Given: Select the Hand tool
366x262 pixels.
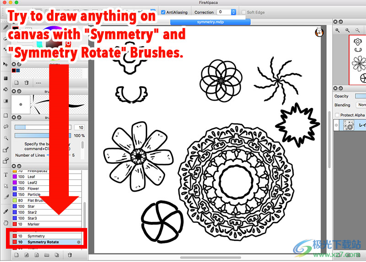Looking at the screenshot, I should (6, 222).
